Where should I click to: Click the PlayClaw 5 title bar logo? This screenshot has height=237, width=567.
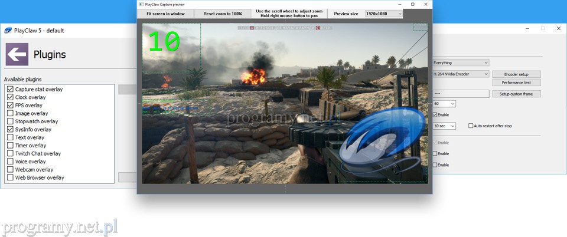pyautogui.click(x=8, y=30)
